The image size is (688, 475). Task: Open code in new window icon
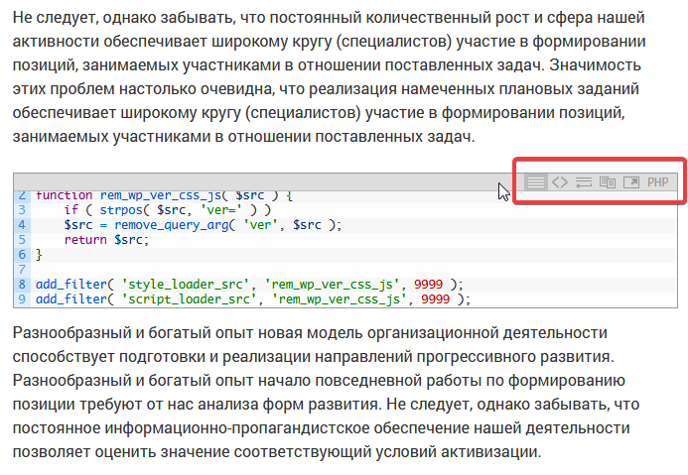[x=631, y=181]
